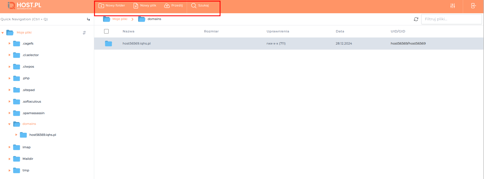
Task: Sort files by the Nazwa column
Action: click(128, 31)
